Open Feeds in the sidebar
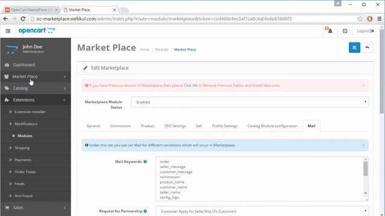The width and height of the screenshot is (385, 216). 19,184
